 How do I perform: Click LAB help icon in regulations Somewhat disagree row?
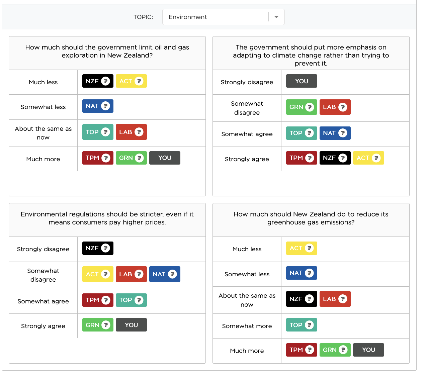[139, 274]
